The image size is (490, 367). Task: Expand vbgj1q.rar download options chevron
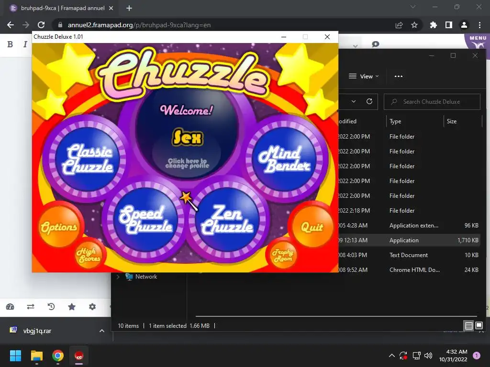102,331
